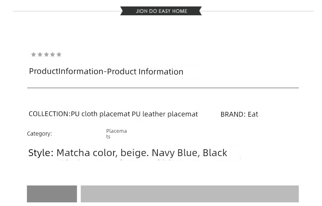This screenshot has width=322, height=206.
Task: Choose Black in the Style line
Action: click(215, 153)
